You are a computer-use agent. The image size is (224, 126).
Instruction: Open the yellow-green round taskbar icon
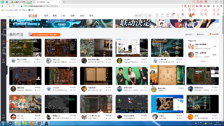pyautogui.click(x=25, y=123)
